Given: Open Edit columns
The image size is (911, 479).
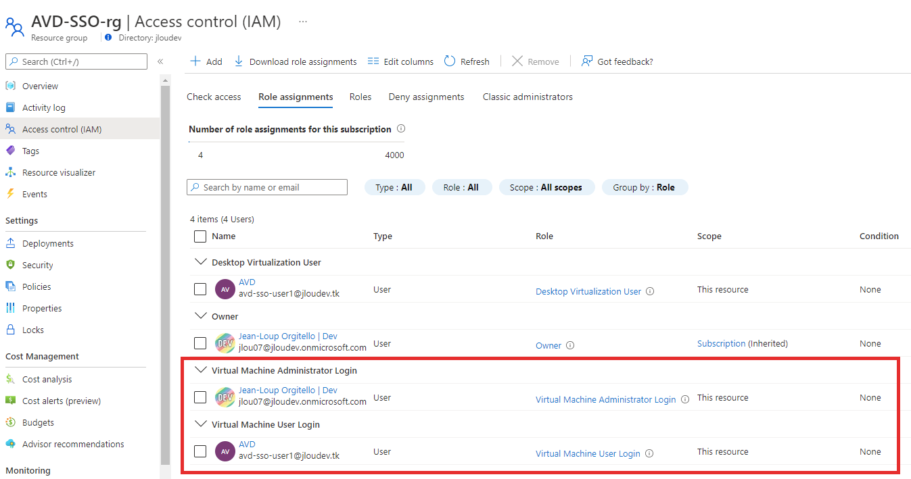Looking at the screenshot, I should [400, 61].
